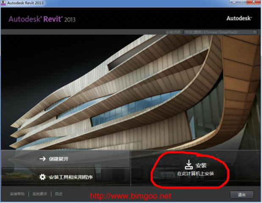Click the 安装帮助 installation help link

tap(17, 194)
